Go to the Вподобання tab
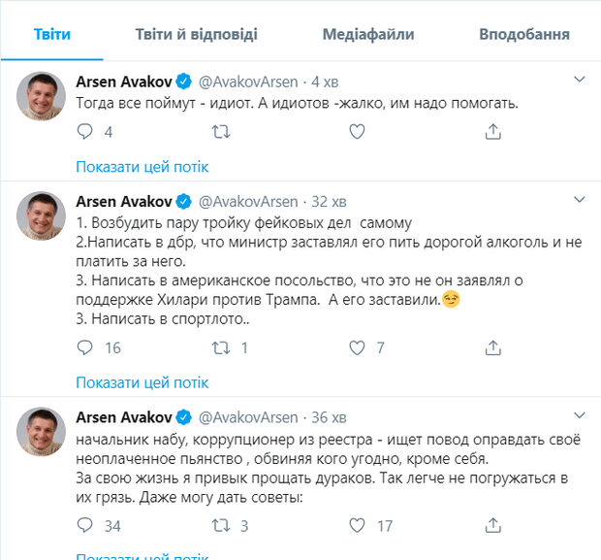Image resolution: width=601 pixels, height=560 pixels. tap(523, 35)
